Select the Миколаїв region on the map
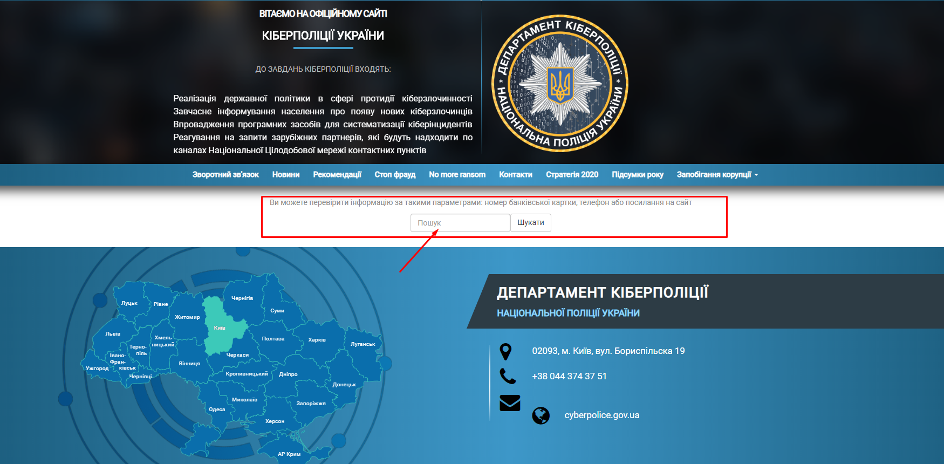The width and height of the screenshot is (944, 464). pos(244,400)
